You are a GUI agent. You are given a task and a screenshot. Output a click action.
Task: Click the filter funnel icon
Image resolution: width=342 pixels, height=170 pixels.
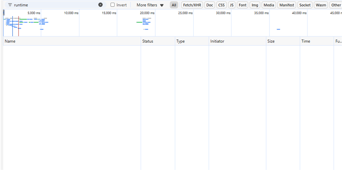tap(10, 5)
